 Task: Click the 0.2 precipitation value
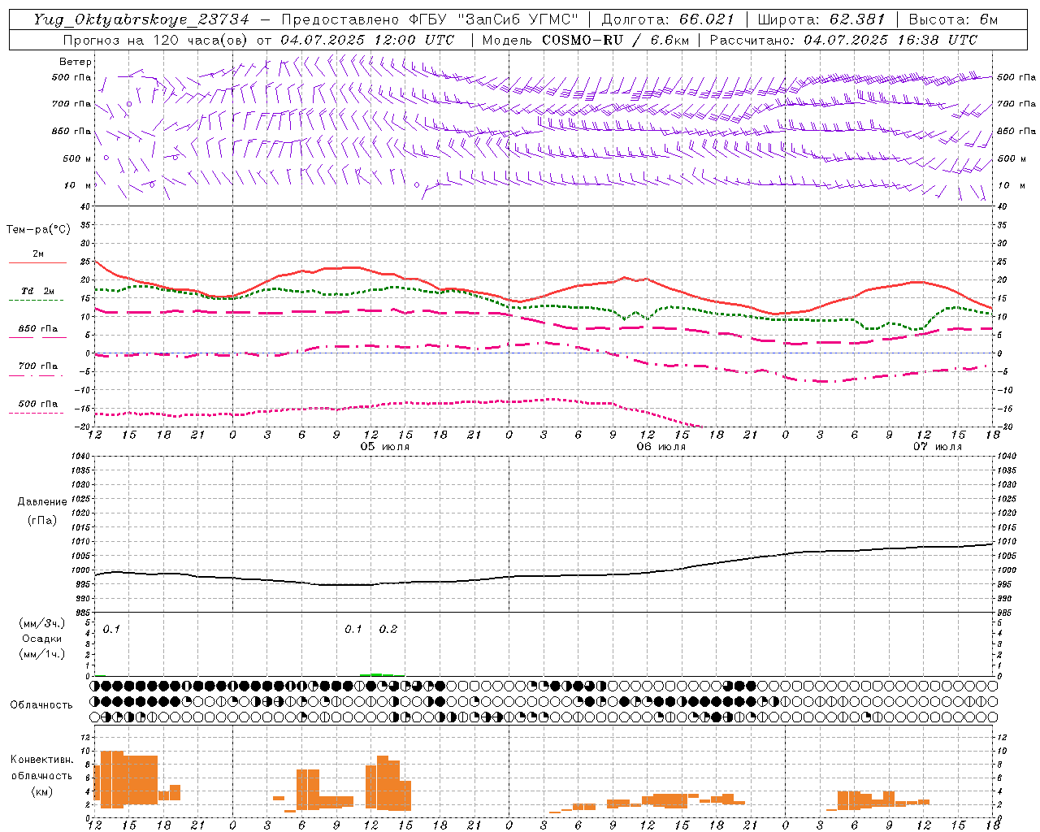coord(388,630)
